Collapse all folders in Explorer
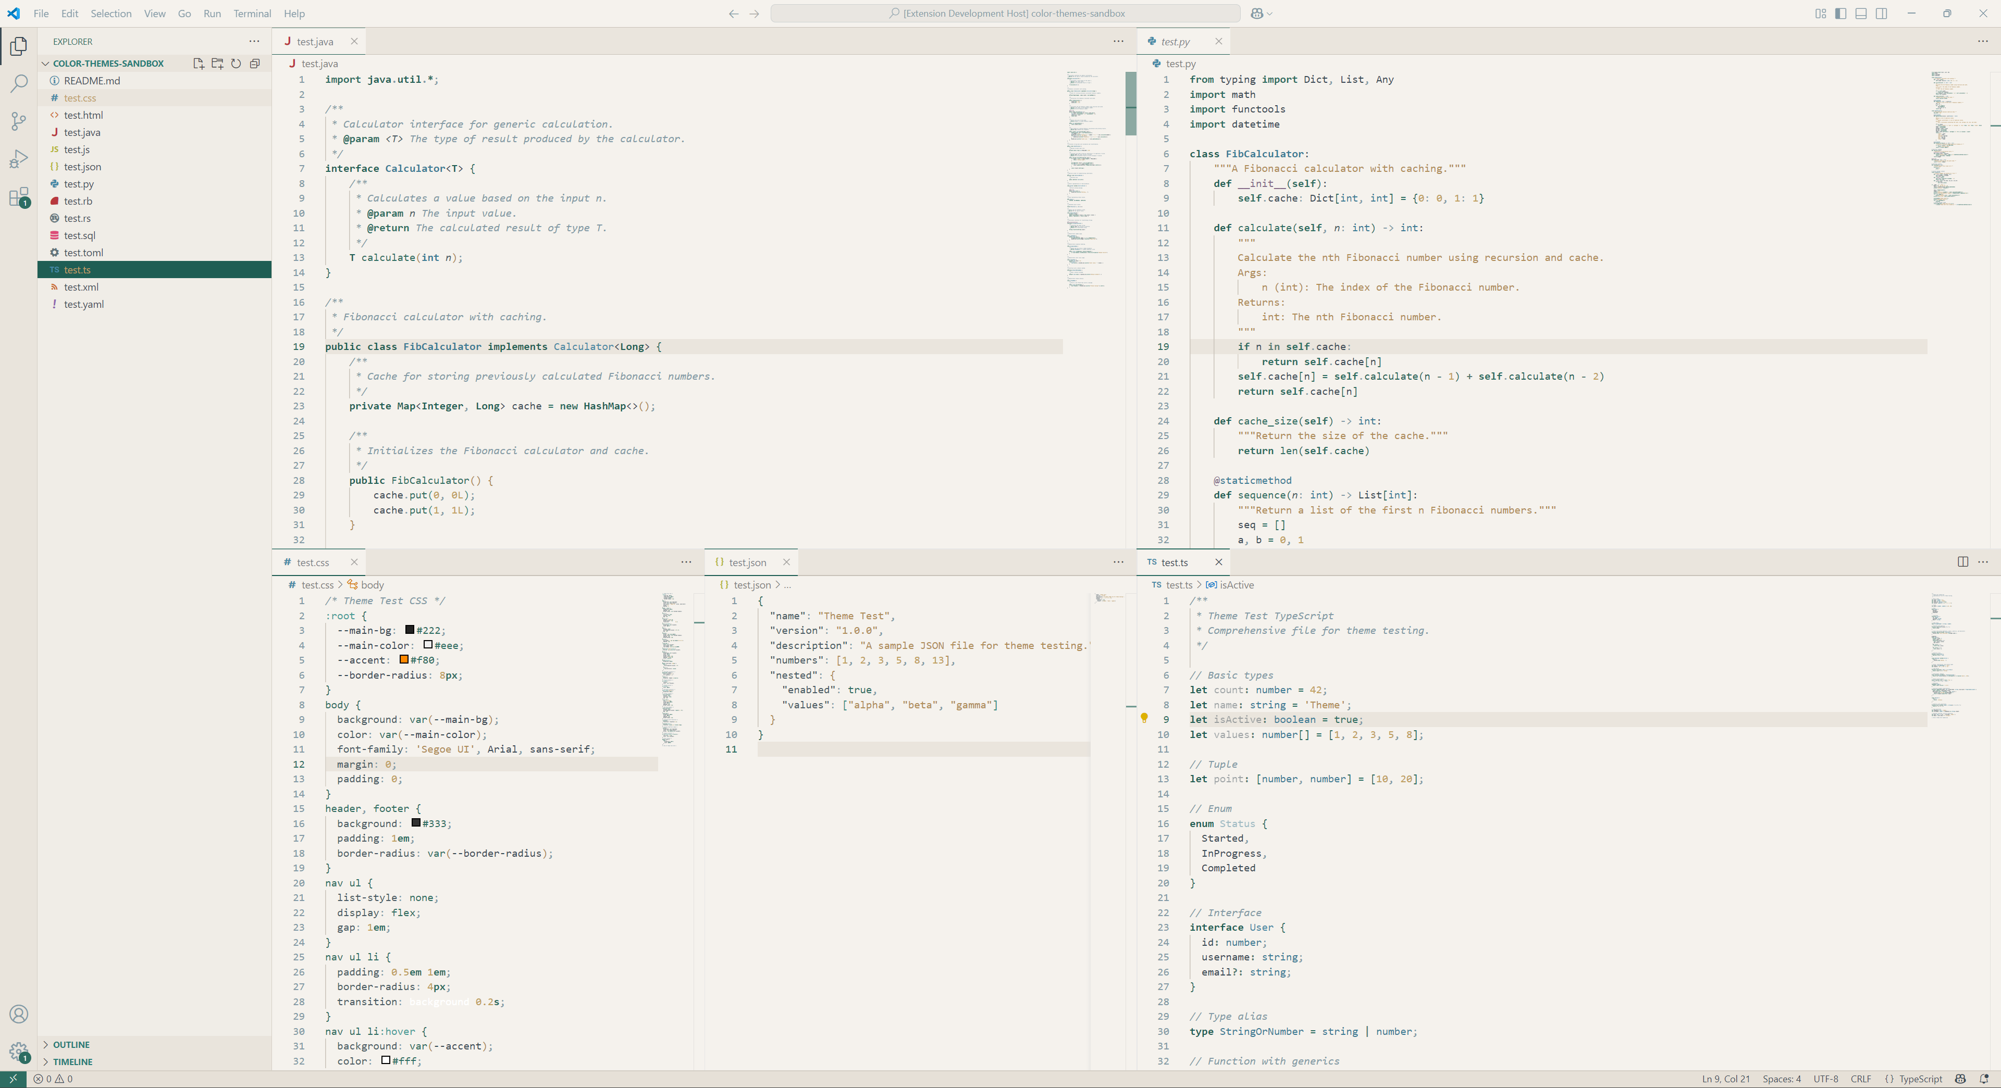This screenshot has width=2001, height=1088. pyautogui.click(x=255, y=64)
